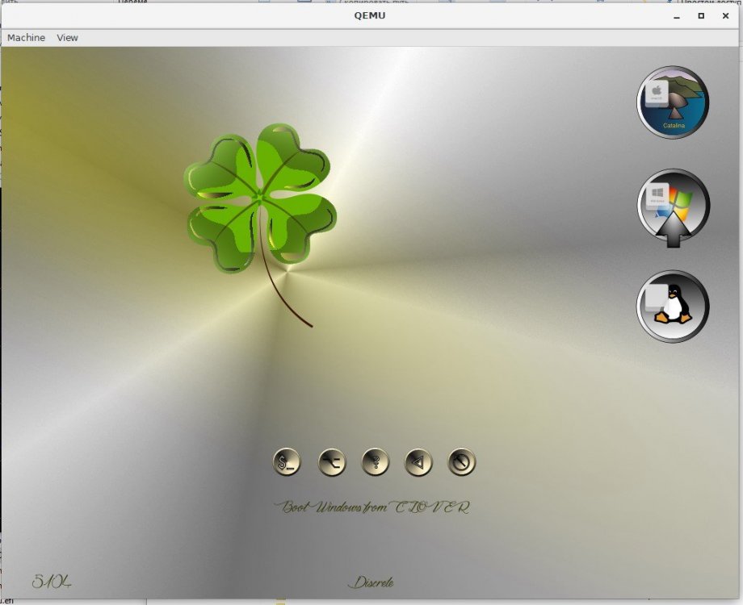Image resolution: width=743 pixels, height=605 pixels.
Task: Click the restart triangle icon
Action: click(418, 462)
